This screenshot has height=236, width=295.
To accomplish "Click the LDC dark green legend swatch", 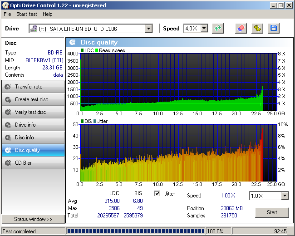I will coord(82,50).
